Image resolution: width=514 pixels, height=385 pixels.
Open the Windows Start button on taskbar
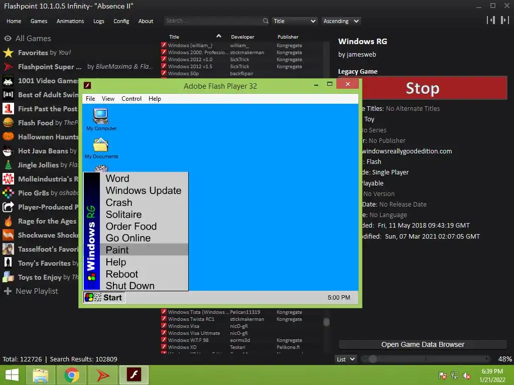pyautogui.click(x=12, y=375)
